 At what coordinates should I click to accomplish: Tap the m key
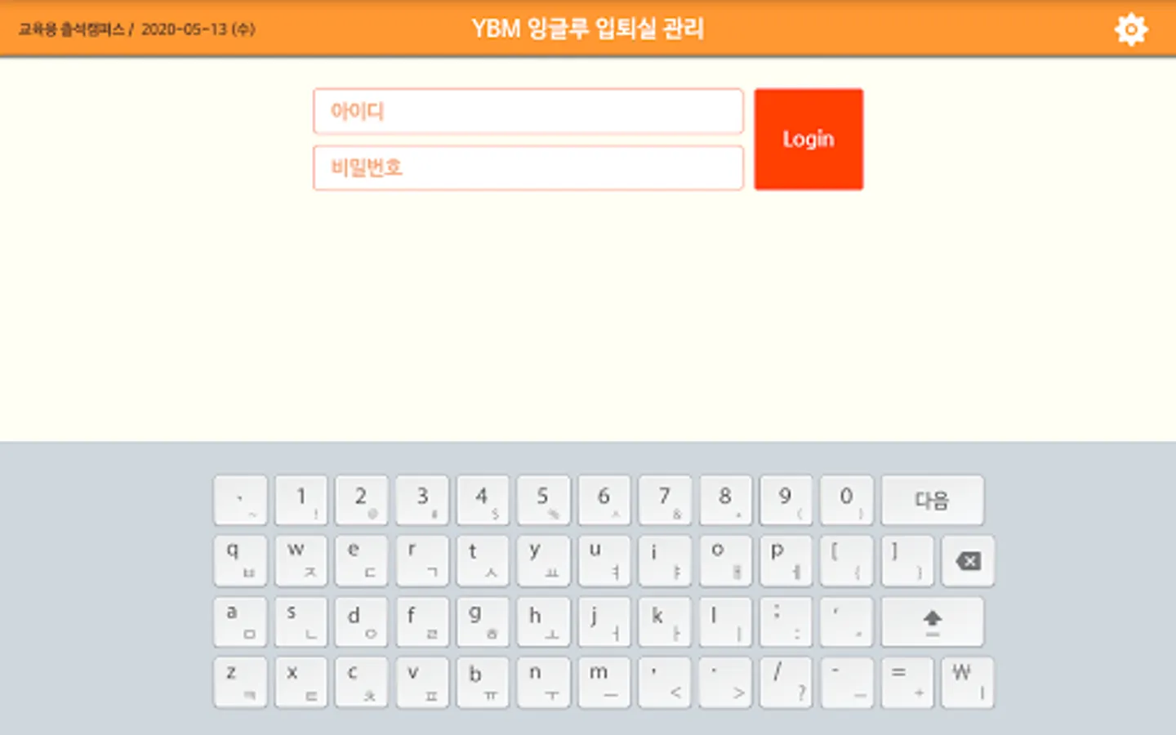point(604,683)
